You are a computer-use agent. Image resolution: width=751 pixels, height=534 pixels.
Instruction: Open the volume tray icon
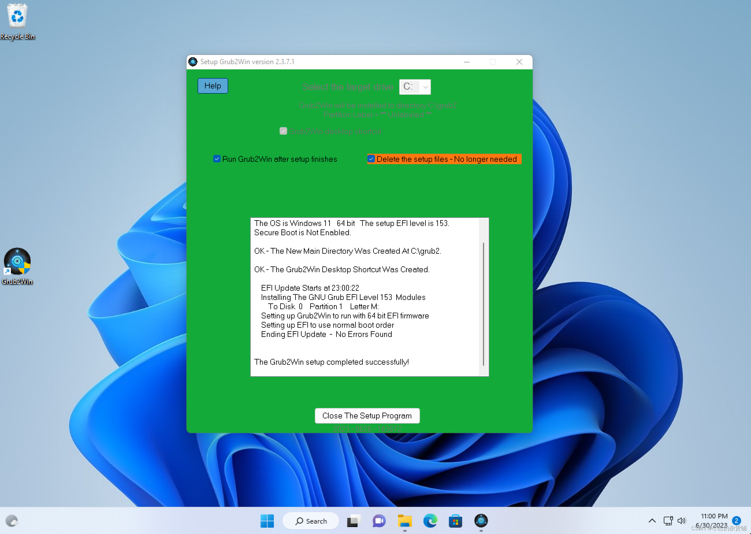click(x=682, y=521)
